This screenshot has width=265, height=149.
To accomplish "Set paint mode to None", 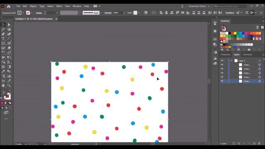I will 10,103.
